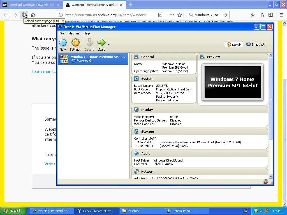
Task: Open VirtualBox File menu
Action: point(62,33)
